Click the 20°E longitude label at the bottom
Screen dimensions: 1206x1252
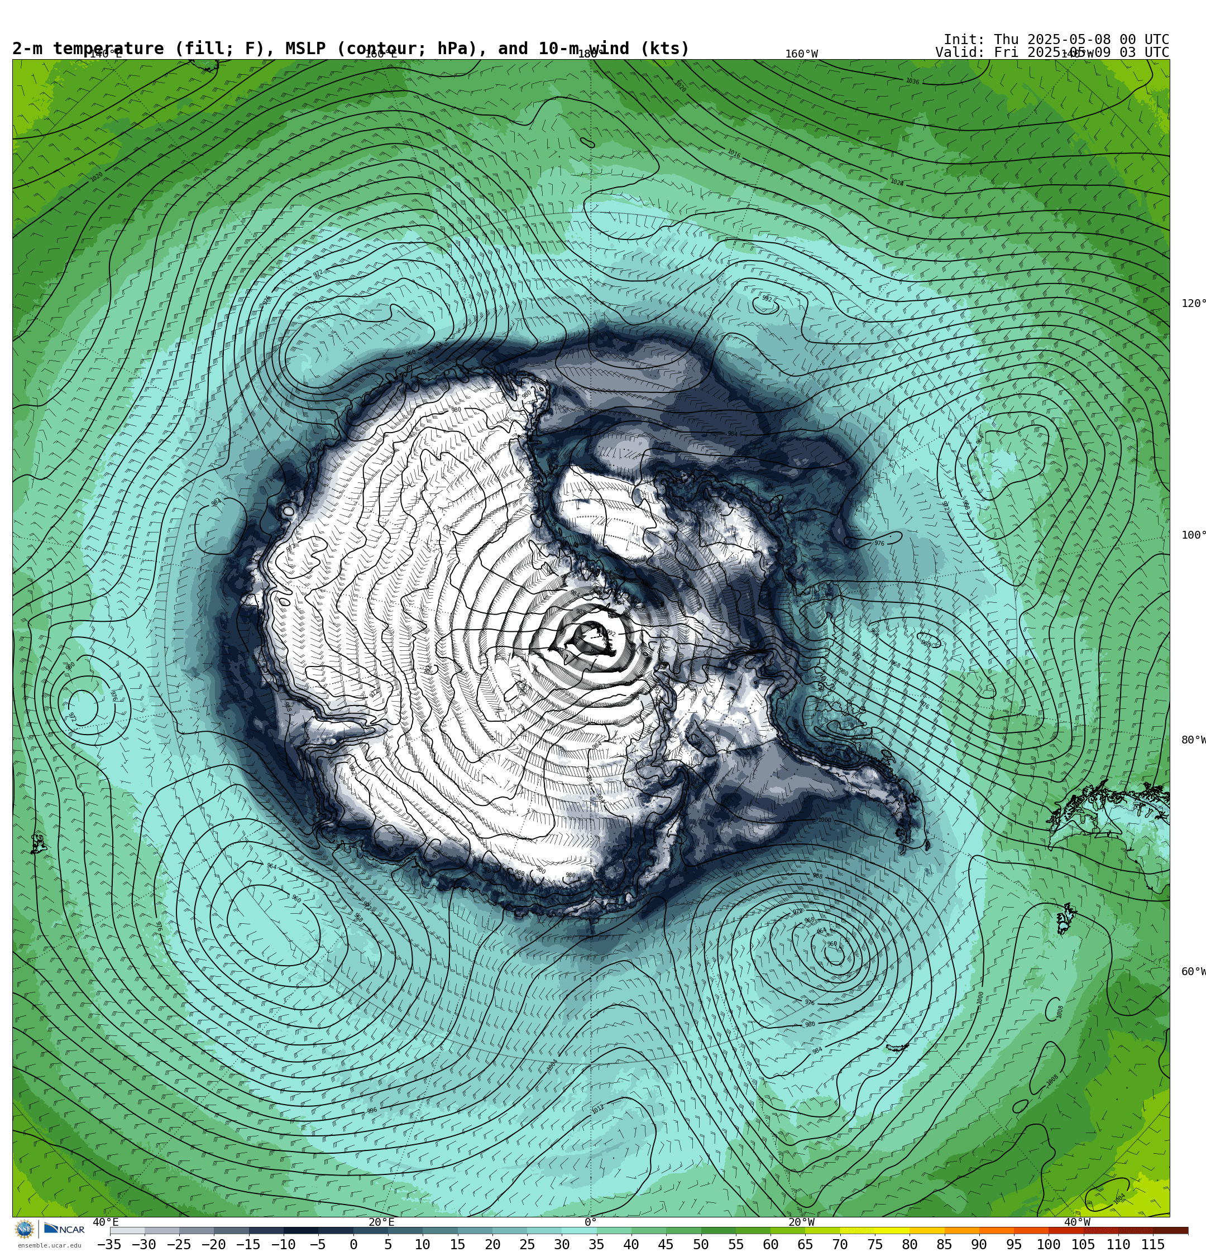click(381, 1222)
